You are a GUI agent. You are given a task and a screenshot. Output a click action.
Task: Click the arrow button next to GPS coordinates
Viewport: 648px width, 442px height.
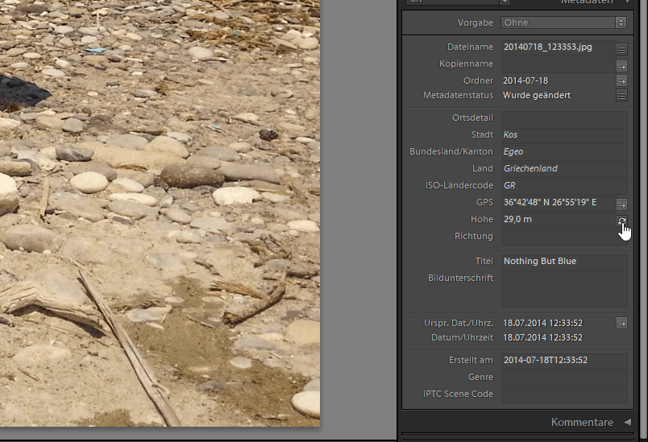[621, 204]
